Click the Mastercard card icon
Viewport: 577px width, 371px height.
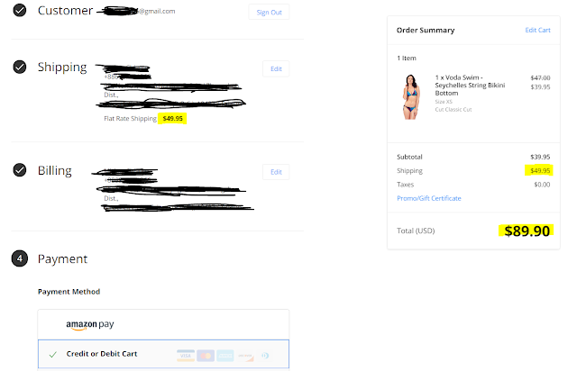click(x=206, y=356)
